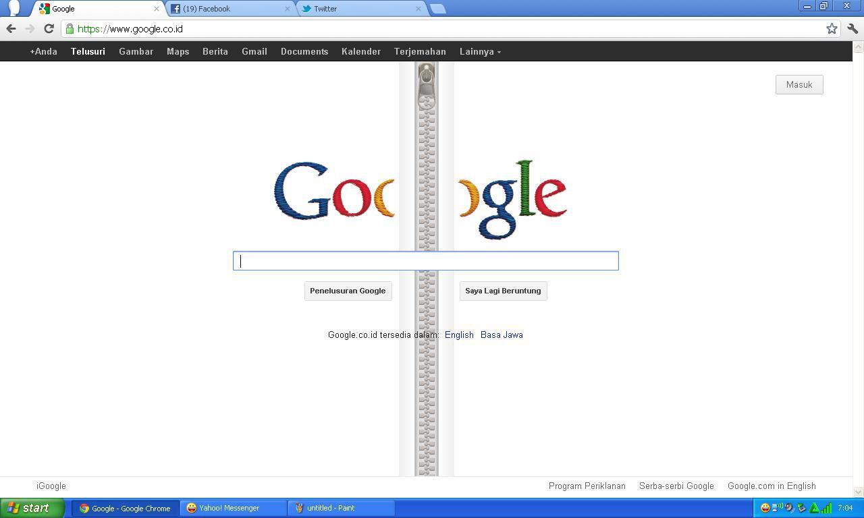Click the forward navigation arrow
This screenshot has width=864, height=518.
pos(30,28)
